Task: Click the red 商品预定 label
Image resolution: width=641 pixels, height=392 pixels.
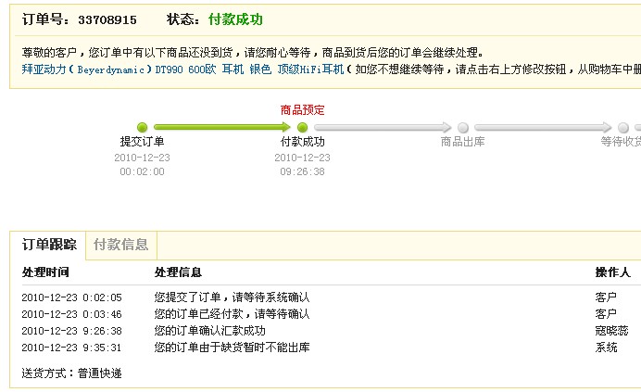Action: coord(302,109)
